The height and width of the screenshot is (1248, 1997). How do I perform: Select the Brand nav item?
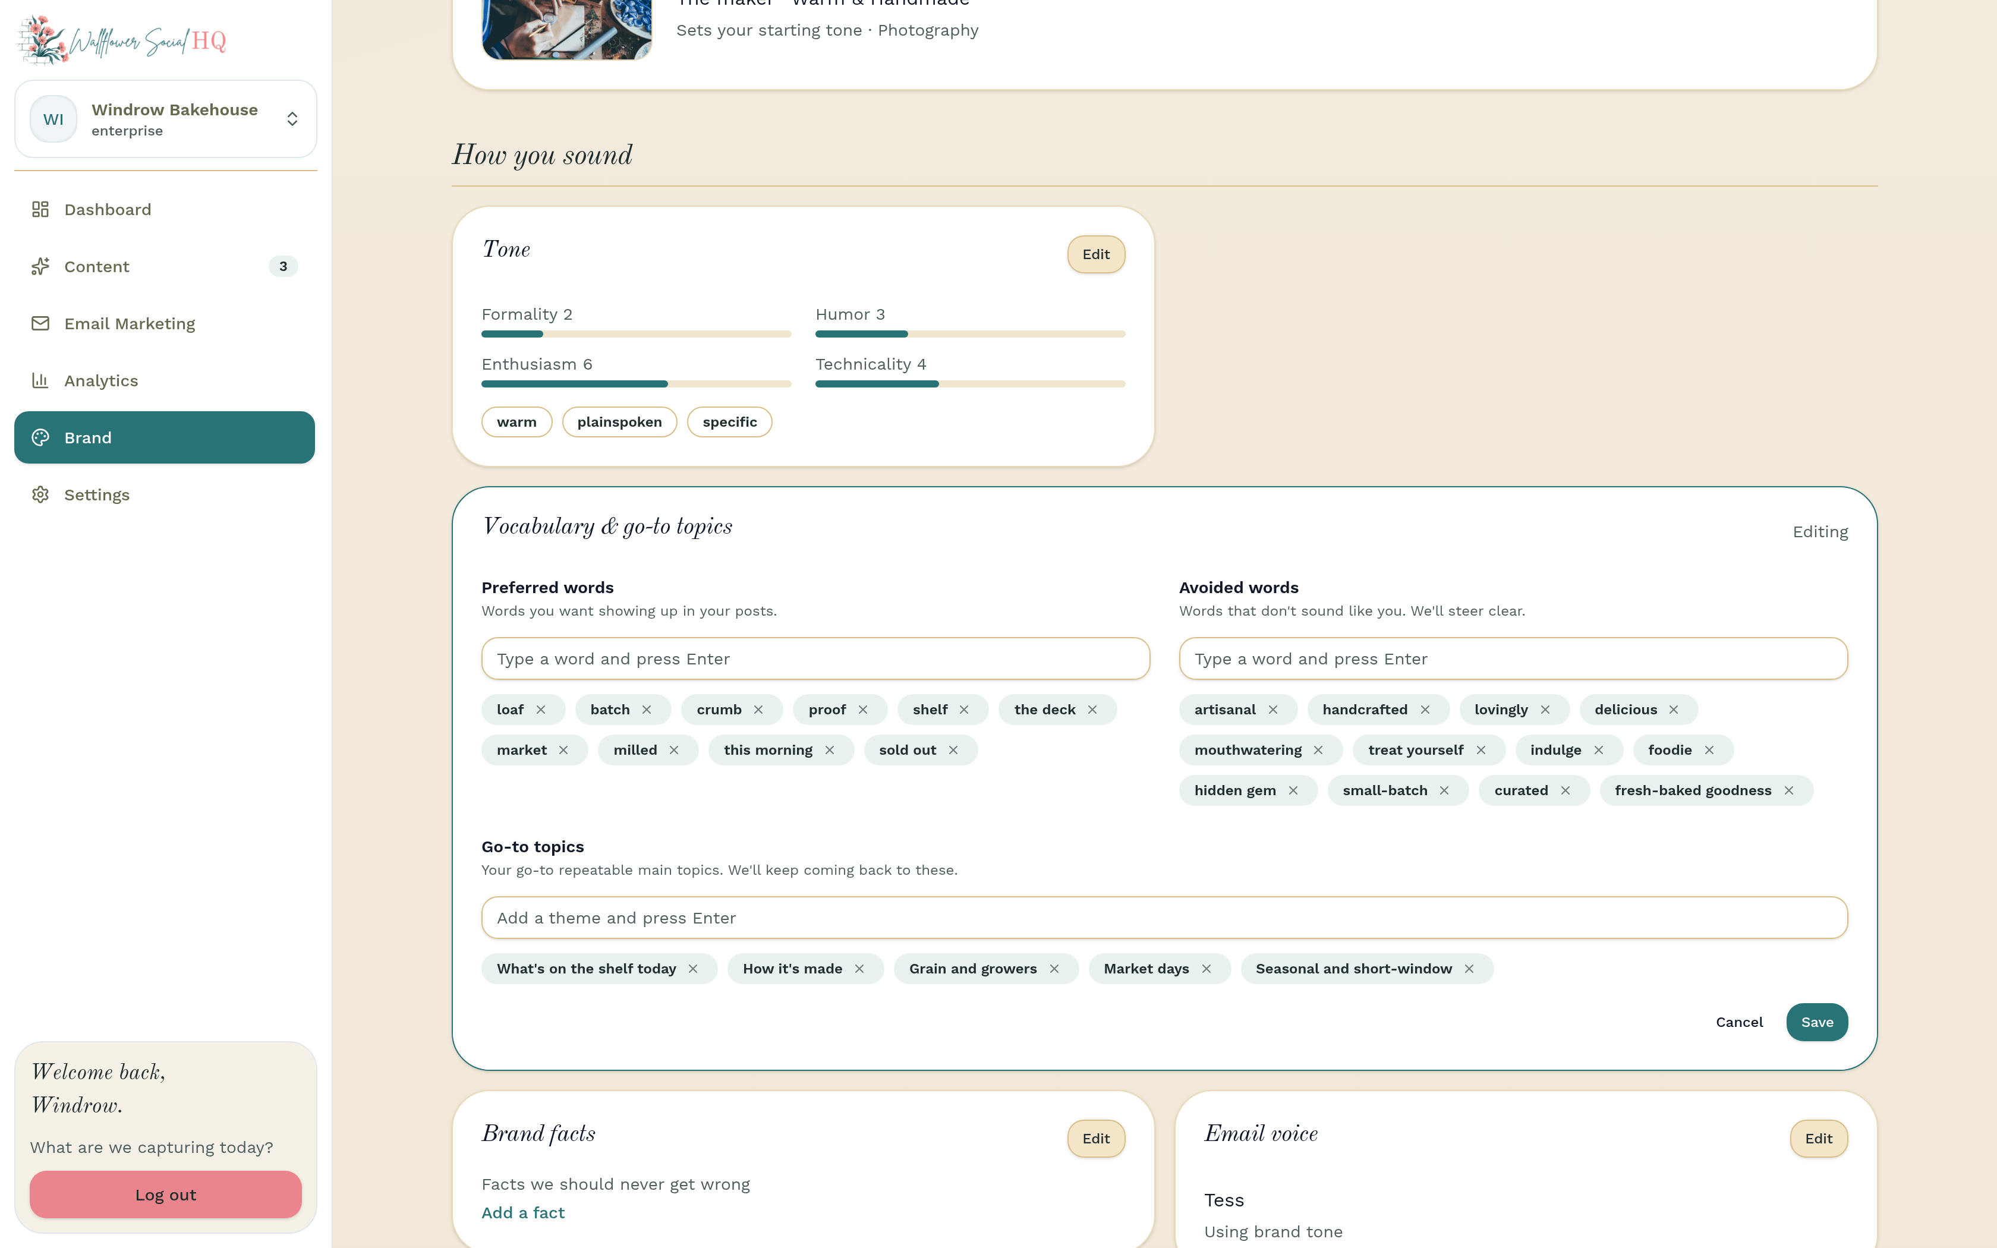click(x=164, y=437)
